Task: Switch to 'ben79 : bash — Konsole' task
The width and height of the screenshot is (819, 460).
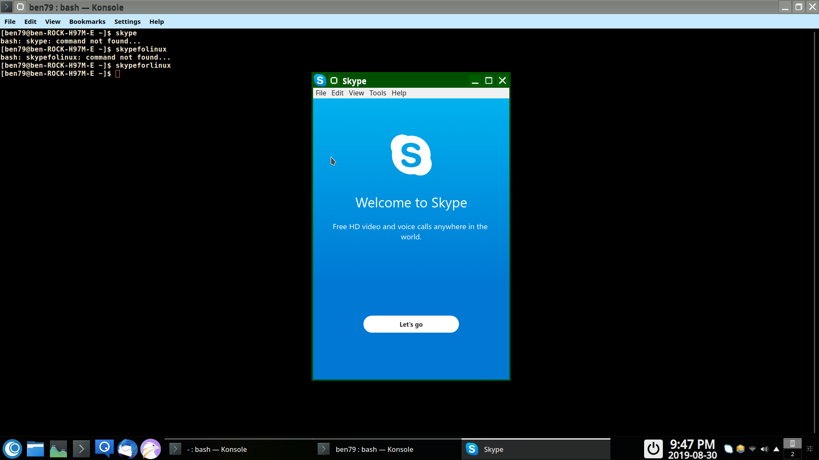Action: [x=387, y=449]
